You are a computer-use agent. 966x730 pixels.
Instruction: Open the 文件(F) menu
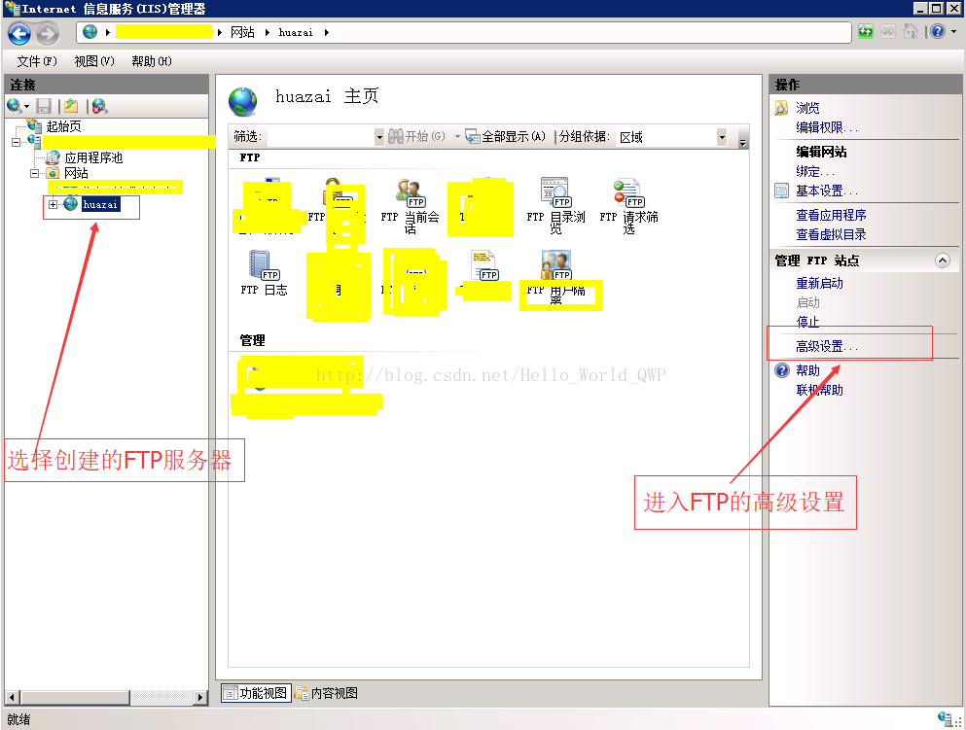[37, 61]
